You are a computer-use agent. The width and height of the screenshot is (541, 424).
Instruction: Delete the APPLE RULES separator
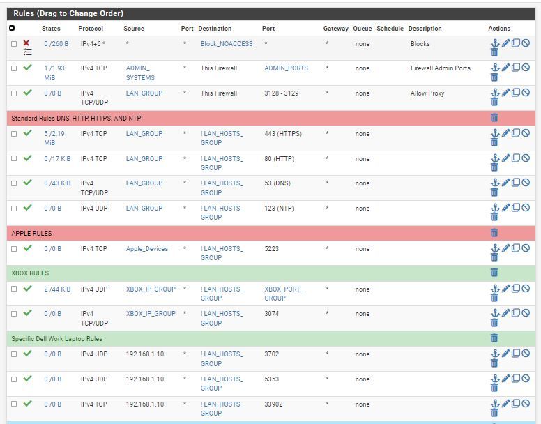tap(494, 232)
